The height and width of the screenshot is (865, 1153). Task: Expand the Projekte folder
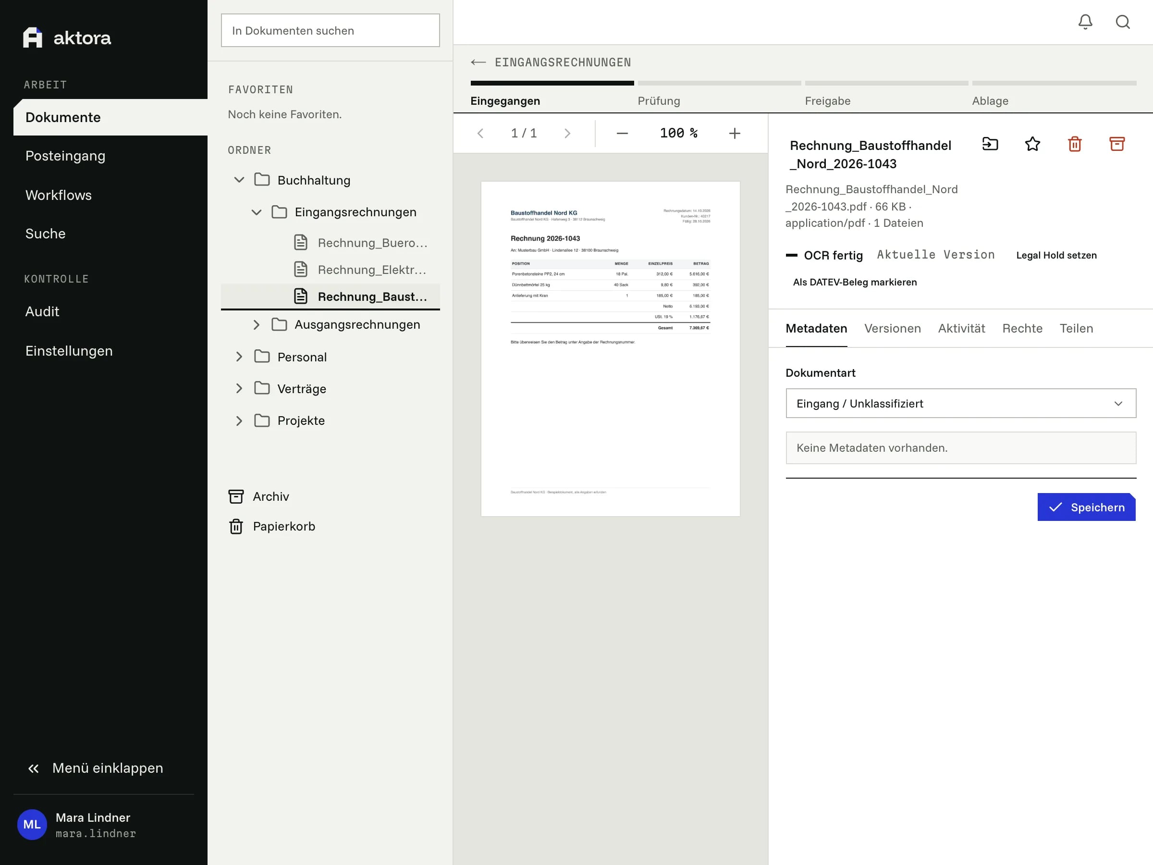click(239, 421)
